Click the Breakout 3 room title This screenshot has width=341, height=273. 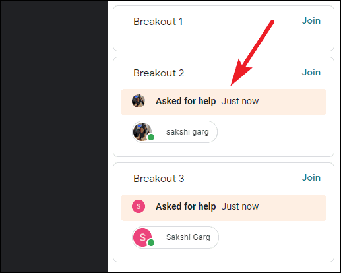click(158, 179)
